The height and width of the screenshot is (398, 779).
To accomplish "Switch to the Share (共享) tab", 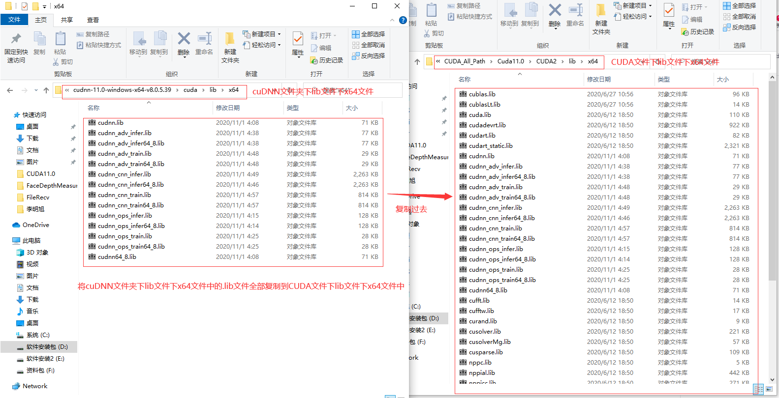I will [x=67, y=20].
